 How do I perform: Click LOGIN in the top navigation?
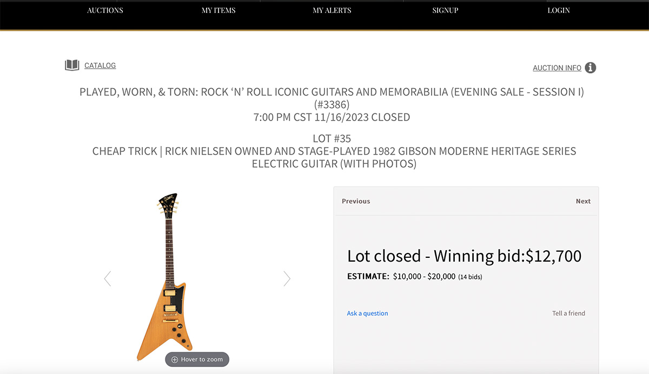pyautogui.click(x=559, y=10)
